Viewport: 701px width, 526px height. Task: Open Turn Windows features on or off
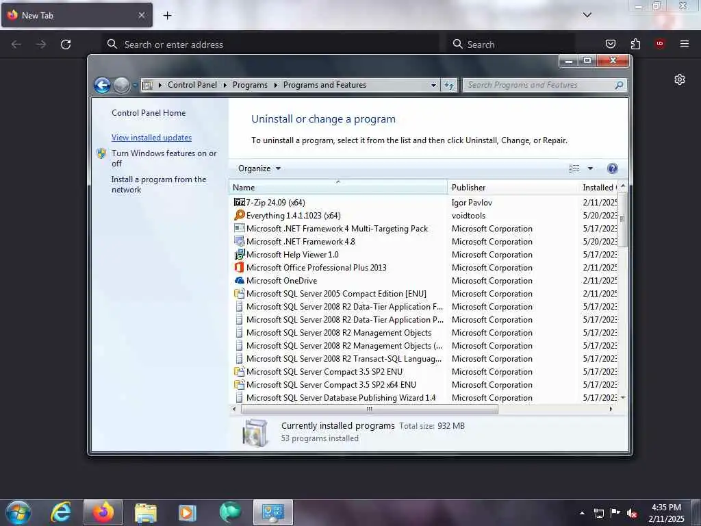164,158
